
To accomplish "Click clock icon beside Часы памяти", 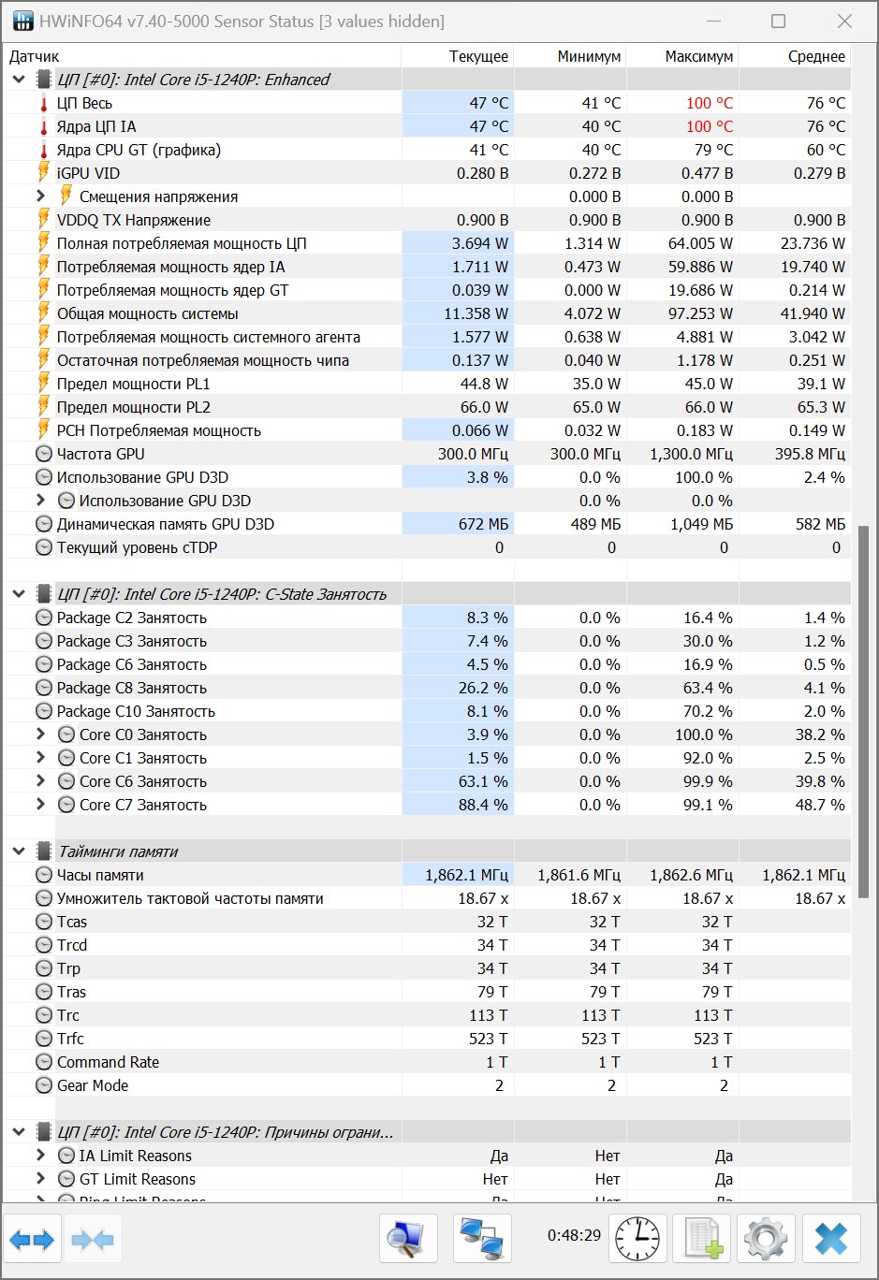I will click(x=43, y=875).
